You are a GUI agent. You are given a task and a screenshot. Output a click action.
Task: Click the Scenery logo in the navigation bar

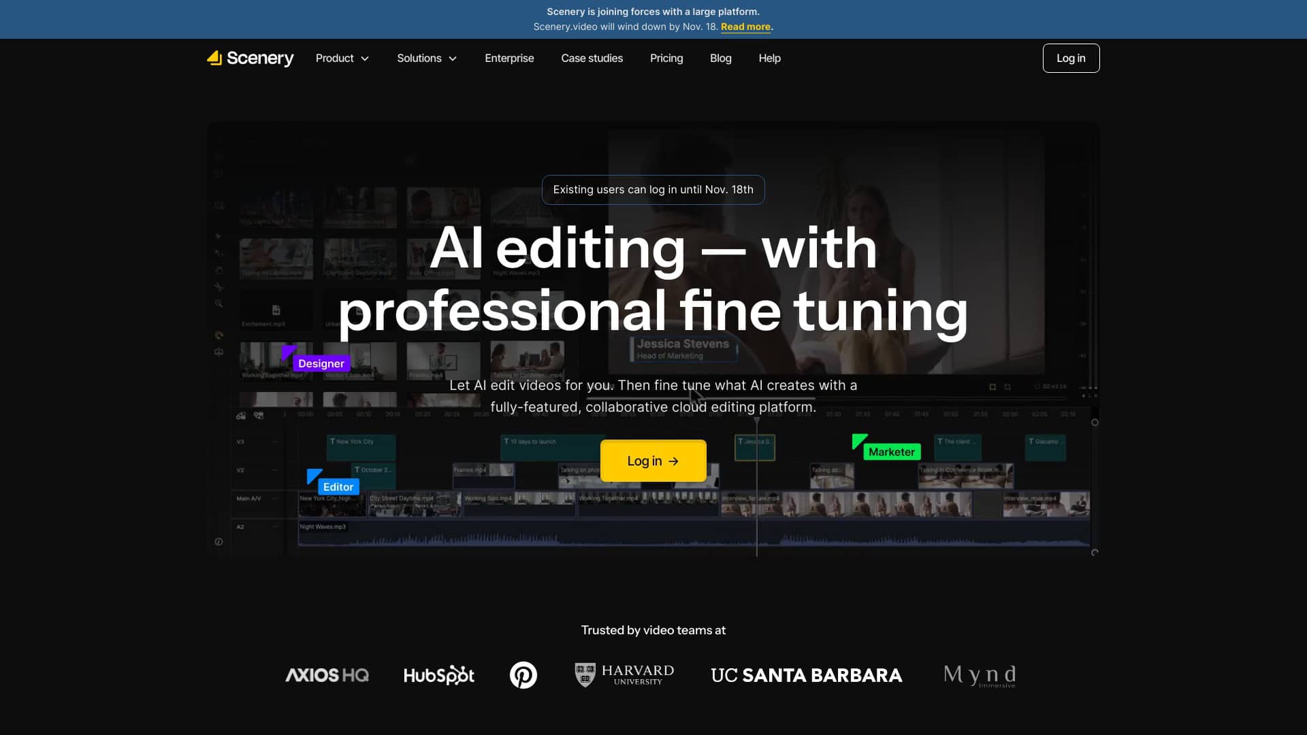[250, 58]
